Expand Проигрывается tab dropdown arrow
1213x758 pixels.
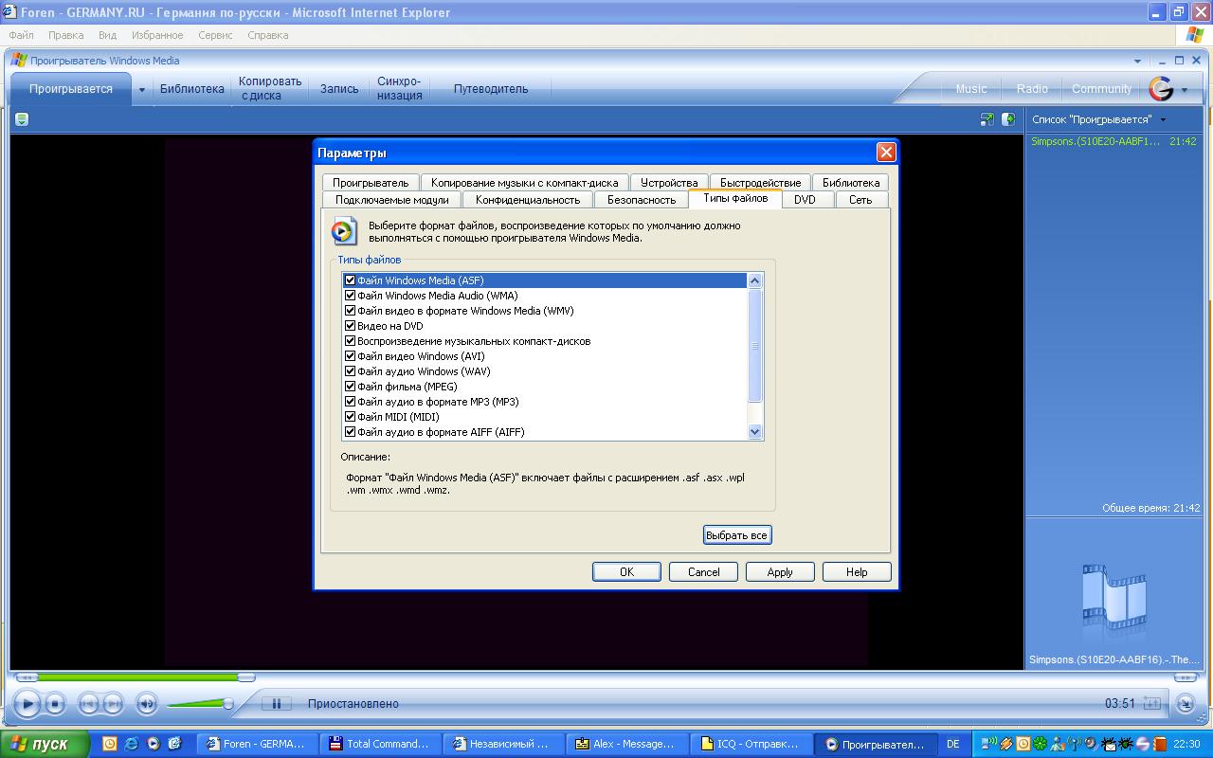point(142,90)
